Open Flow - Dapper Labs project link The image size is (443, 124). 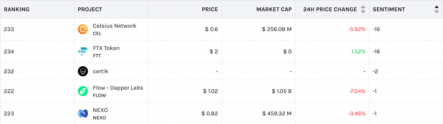click(x=118, y=88)
